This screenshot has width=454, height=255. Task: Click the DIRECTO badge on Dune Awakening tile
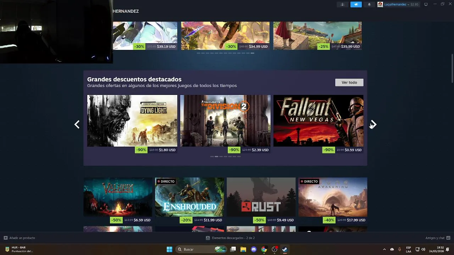309,181
